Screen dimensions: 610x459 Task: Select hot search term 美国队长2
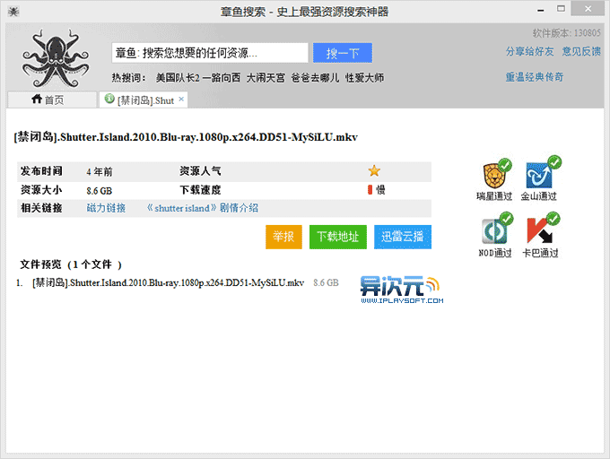tap(178, 78)
